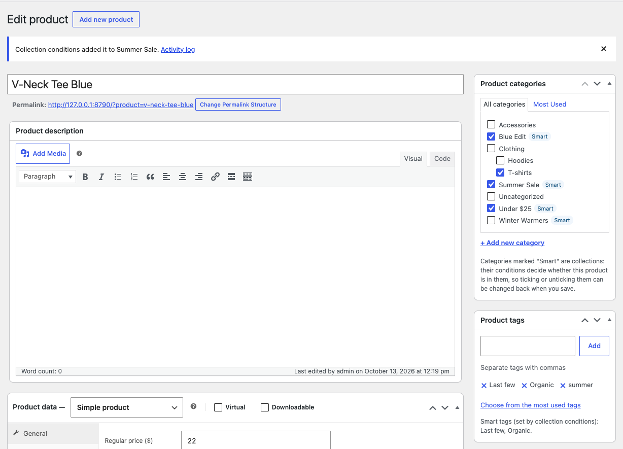The width and height of the screenshot is (623, 449).
Task: Insert a bulleted list
Action: tap(118, 177)
